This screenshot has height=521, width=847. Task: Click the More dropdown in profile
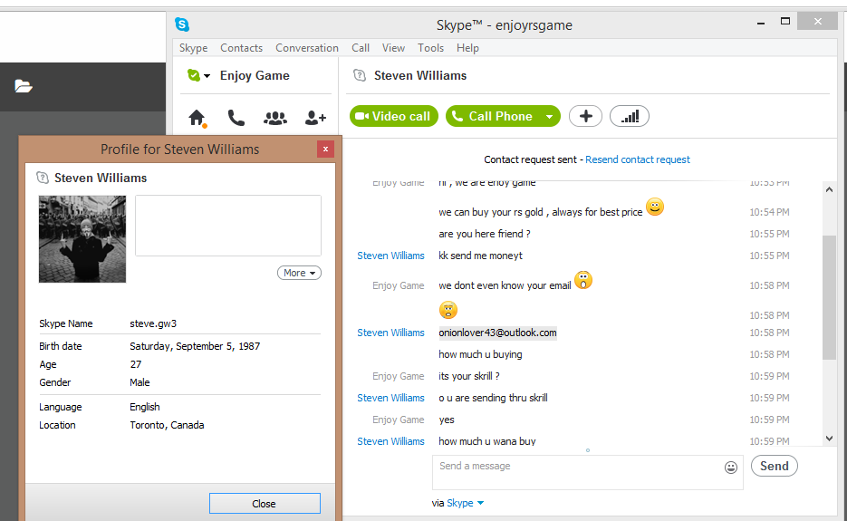[x=299, y=273]
